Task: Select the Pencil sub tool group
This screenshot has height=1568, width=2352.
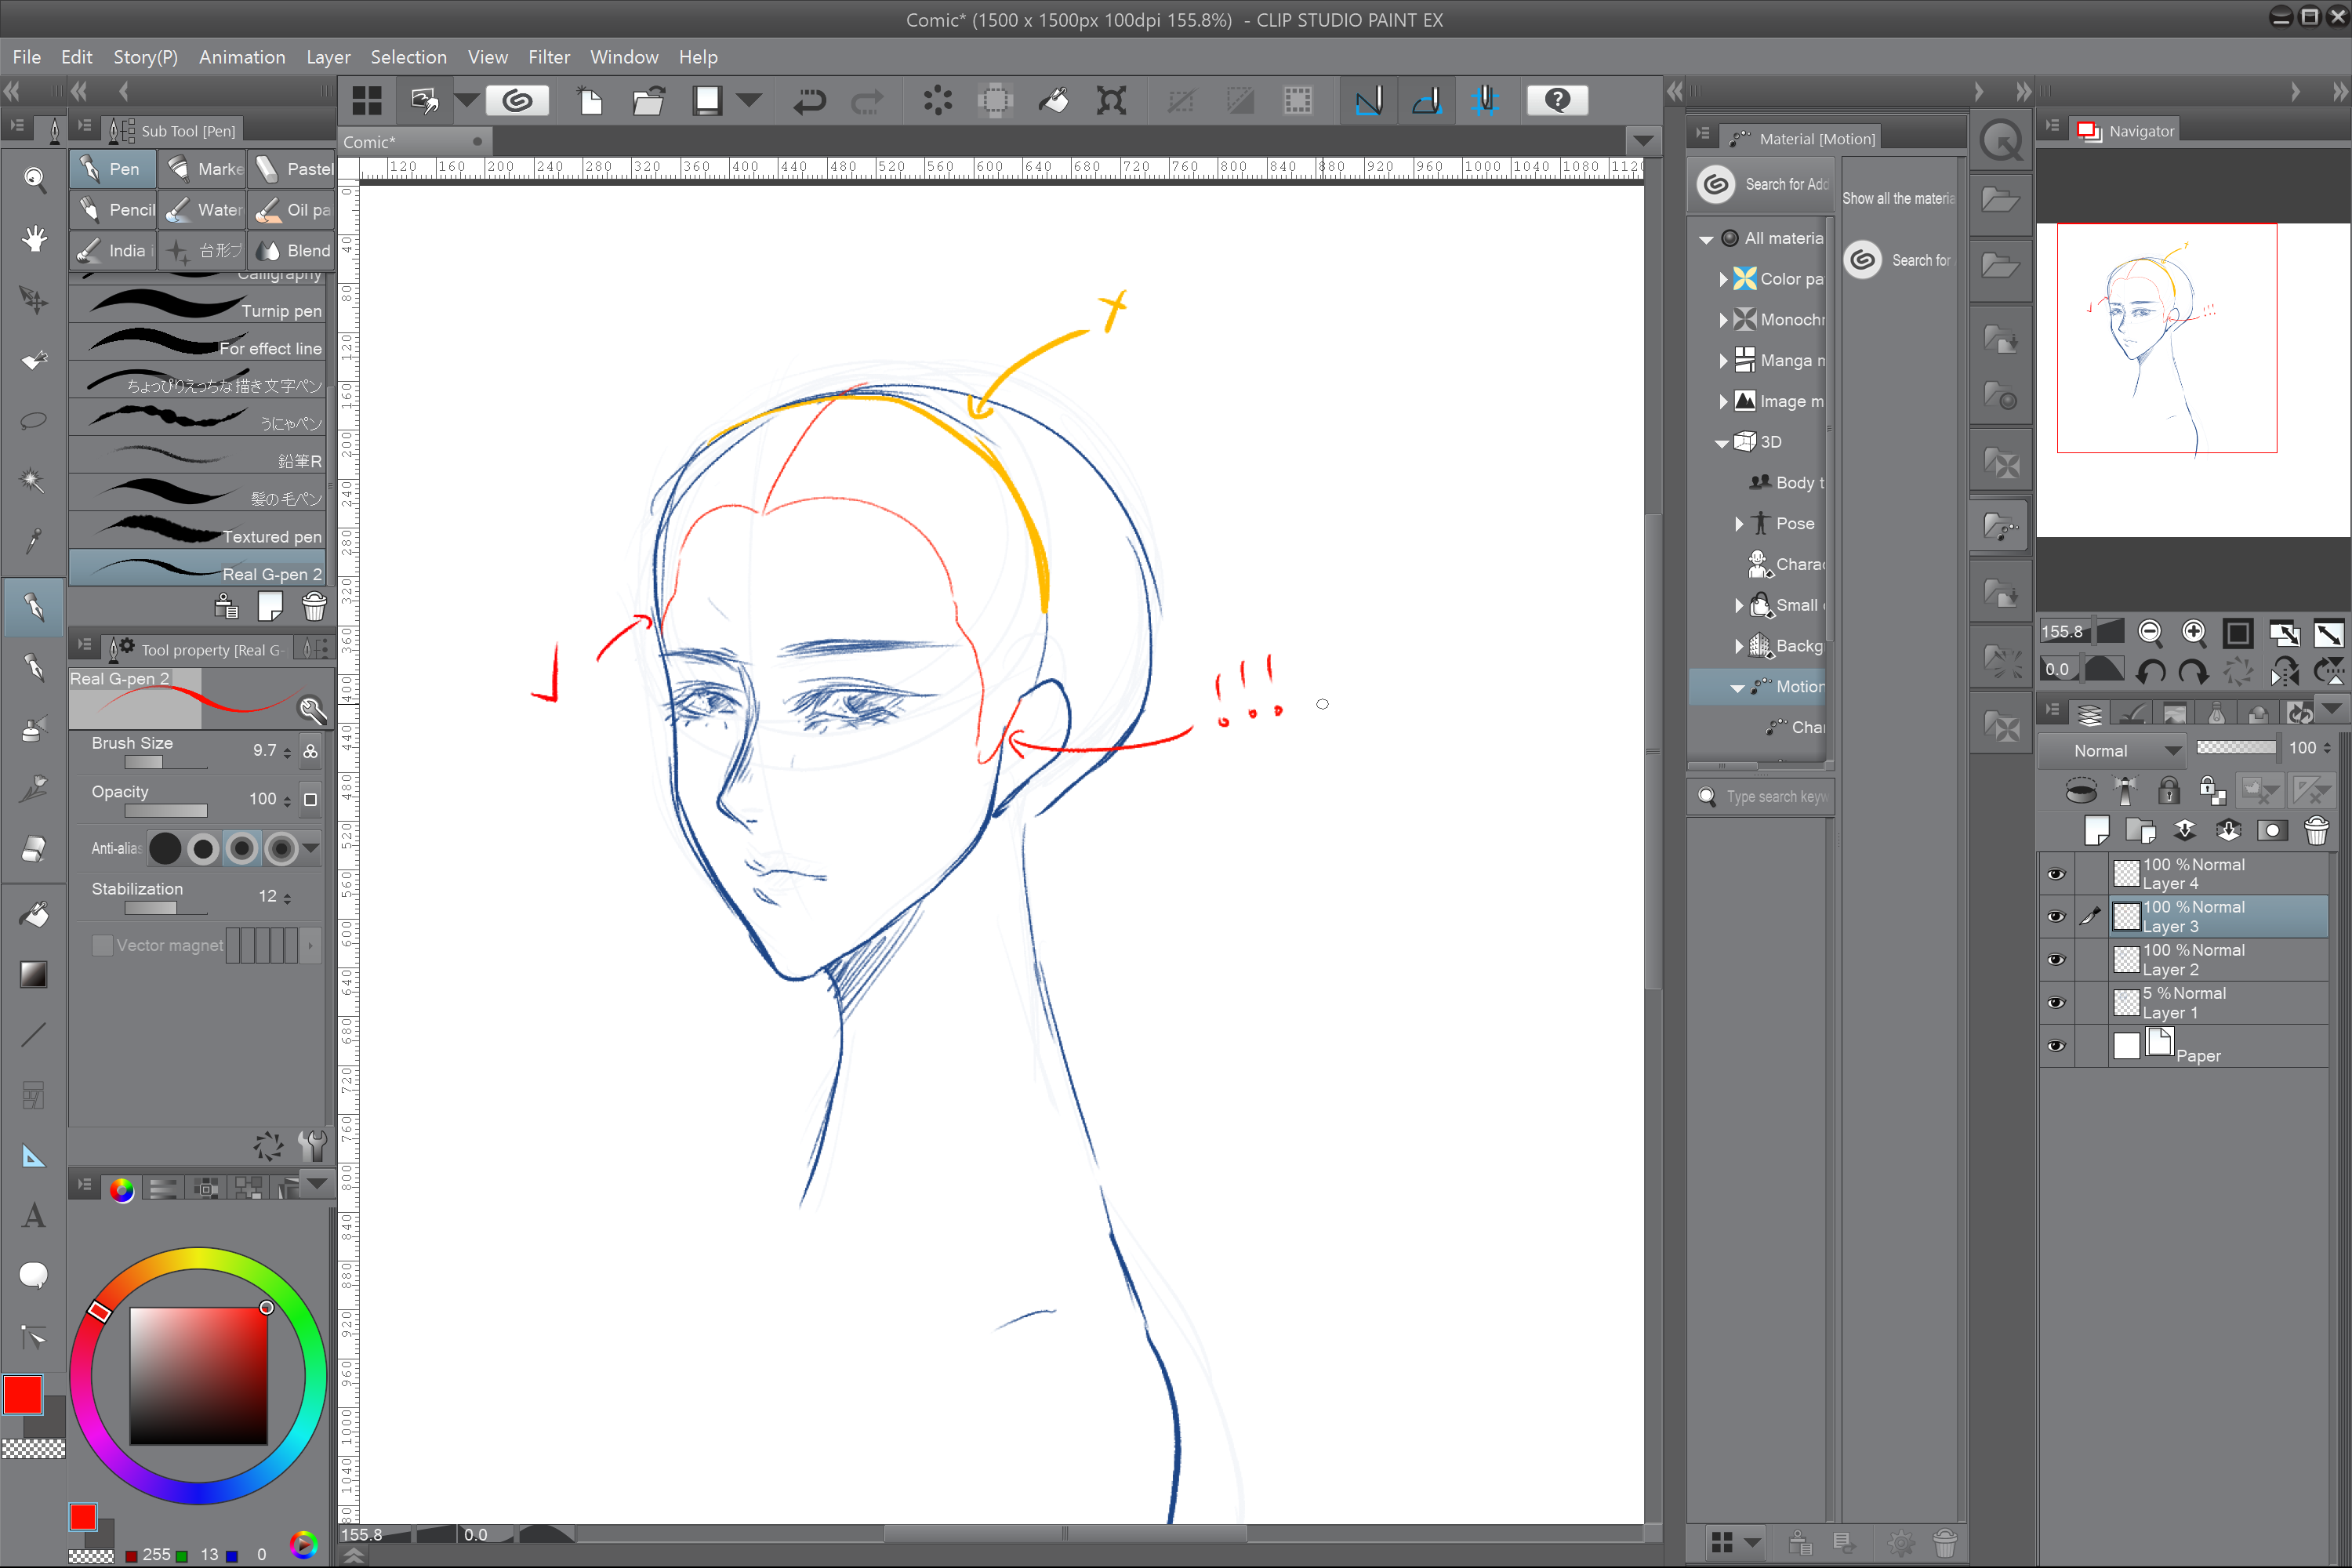Action: pyautogui.click(x=115, y=210)
